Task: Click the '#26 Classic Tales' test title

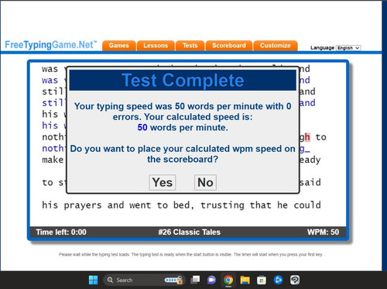Action: click(x=190, y=232)
